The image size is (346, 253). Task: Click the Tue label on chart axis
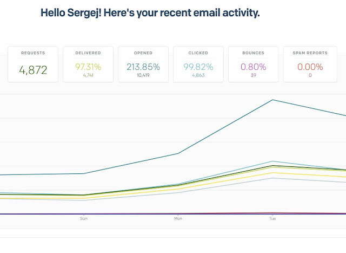pos(272,218)
